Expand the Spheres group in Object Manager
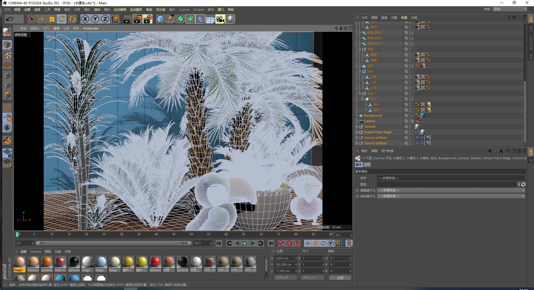This screenshot has height=290, width=534. (x=357, y=127)
